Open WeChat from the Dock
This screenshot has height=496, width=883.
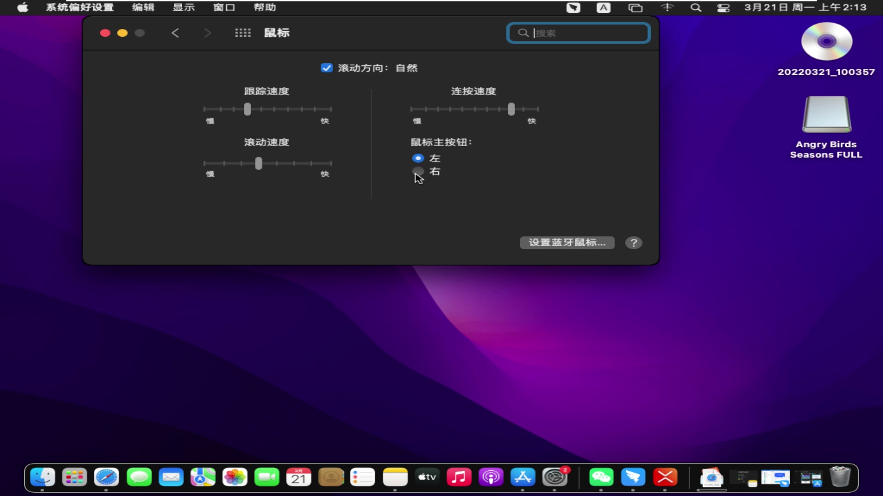(x=602, y=477)
